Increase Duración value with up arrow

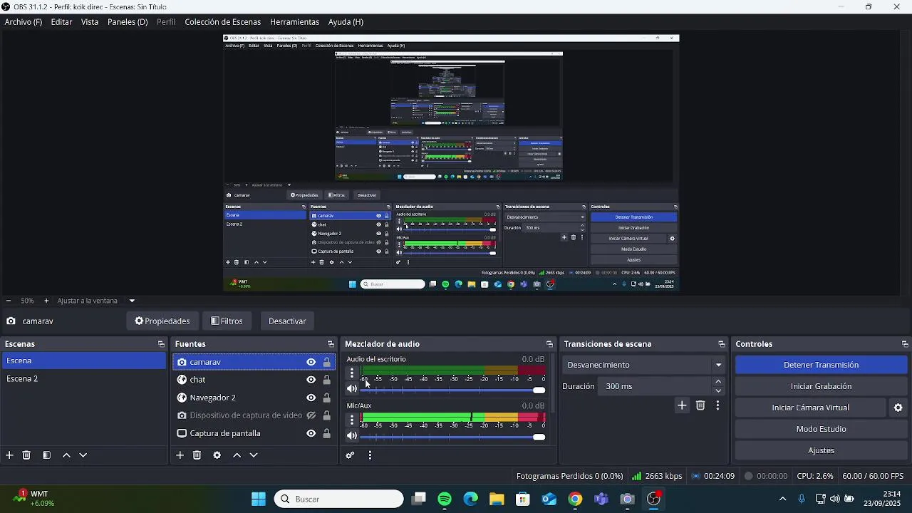[718, 382]
